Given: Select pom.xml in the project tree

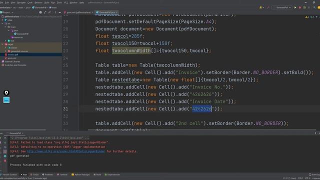Looking at the screenshot, I should point(10,58).
